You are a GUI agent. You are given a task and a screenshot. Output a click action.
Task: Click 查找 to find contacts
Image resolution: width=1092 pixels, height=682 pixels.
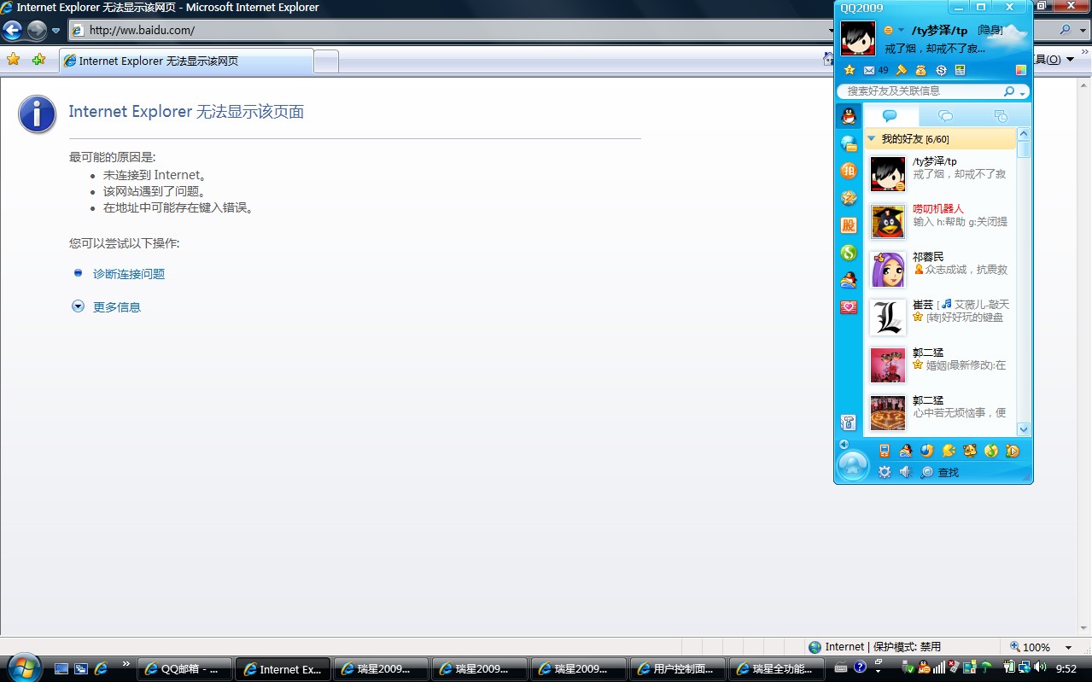[x=939, y=472]
